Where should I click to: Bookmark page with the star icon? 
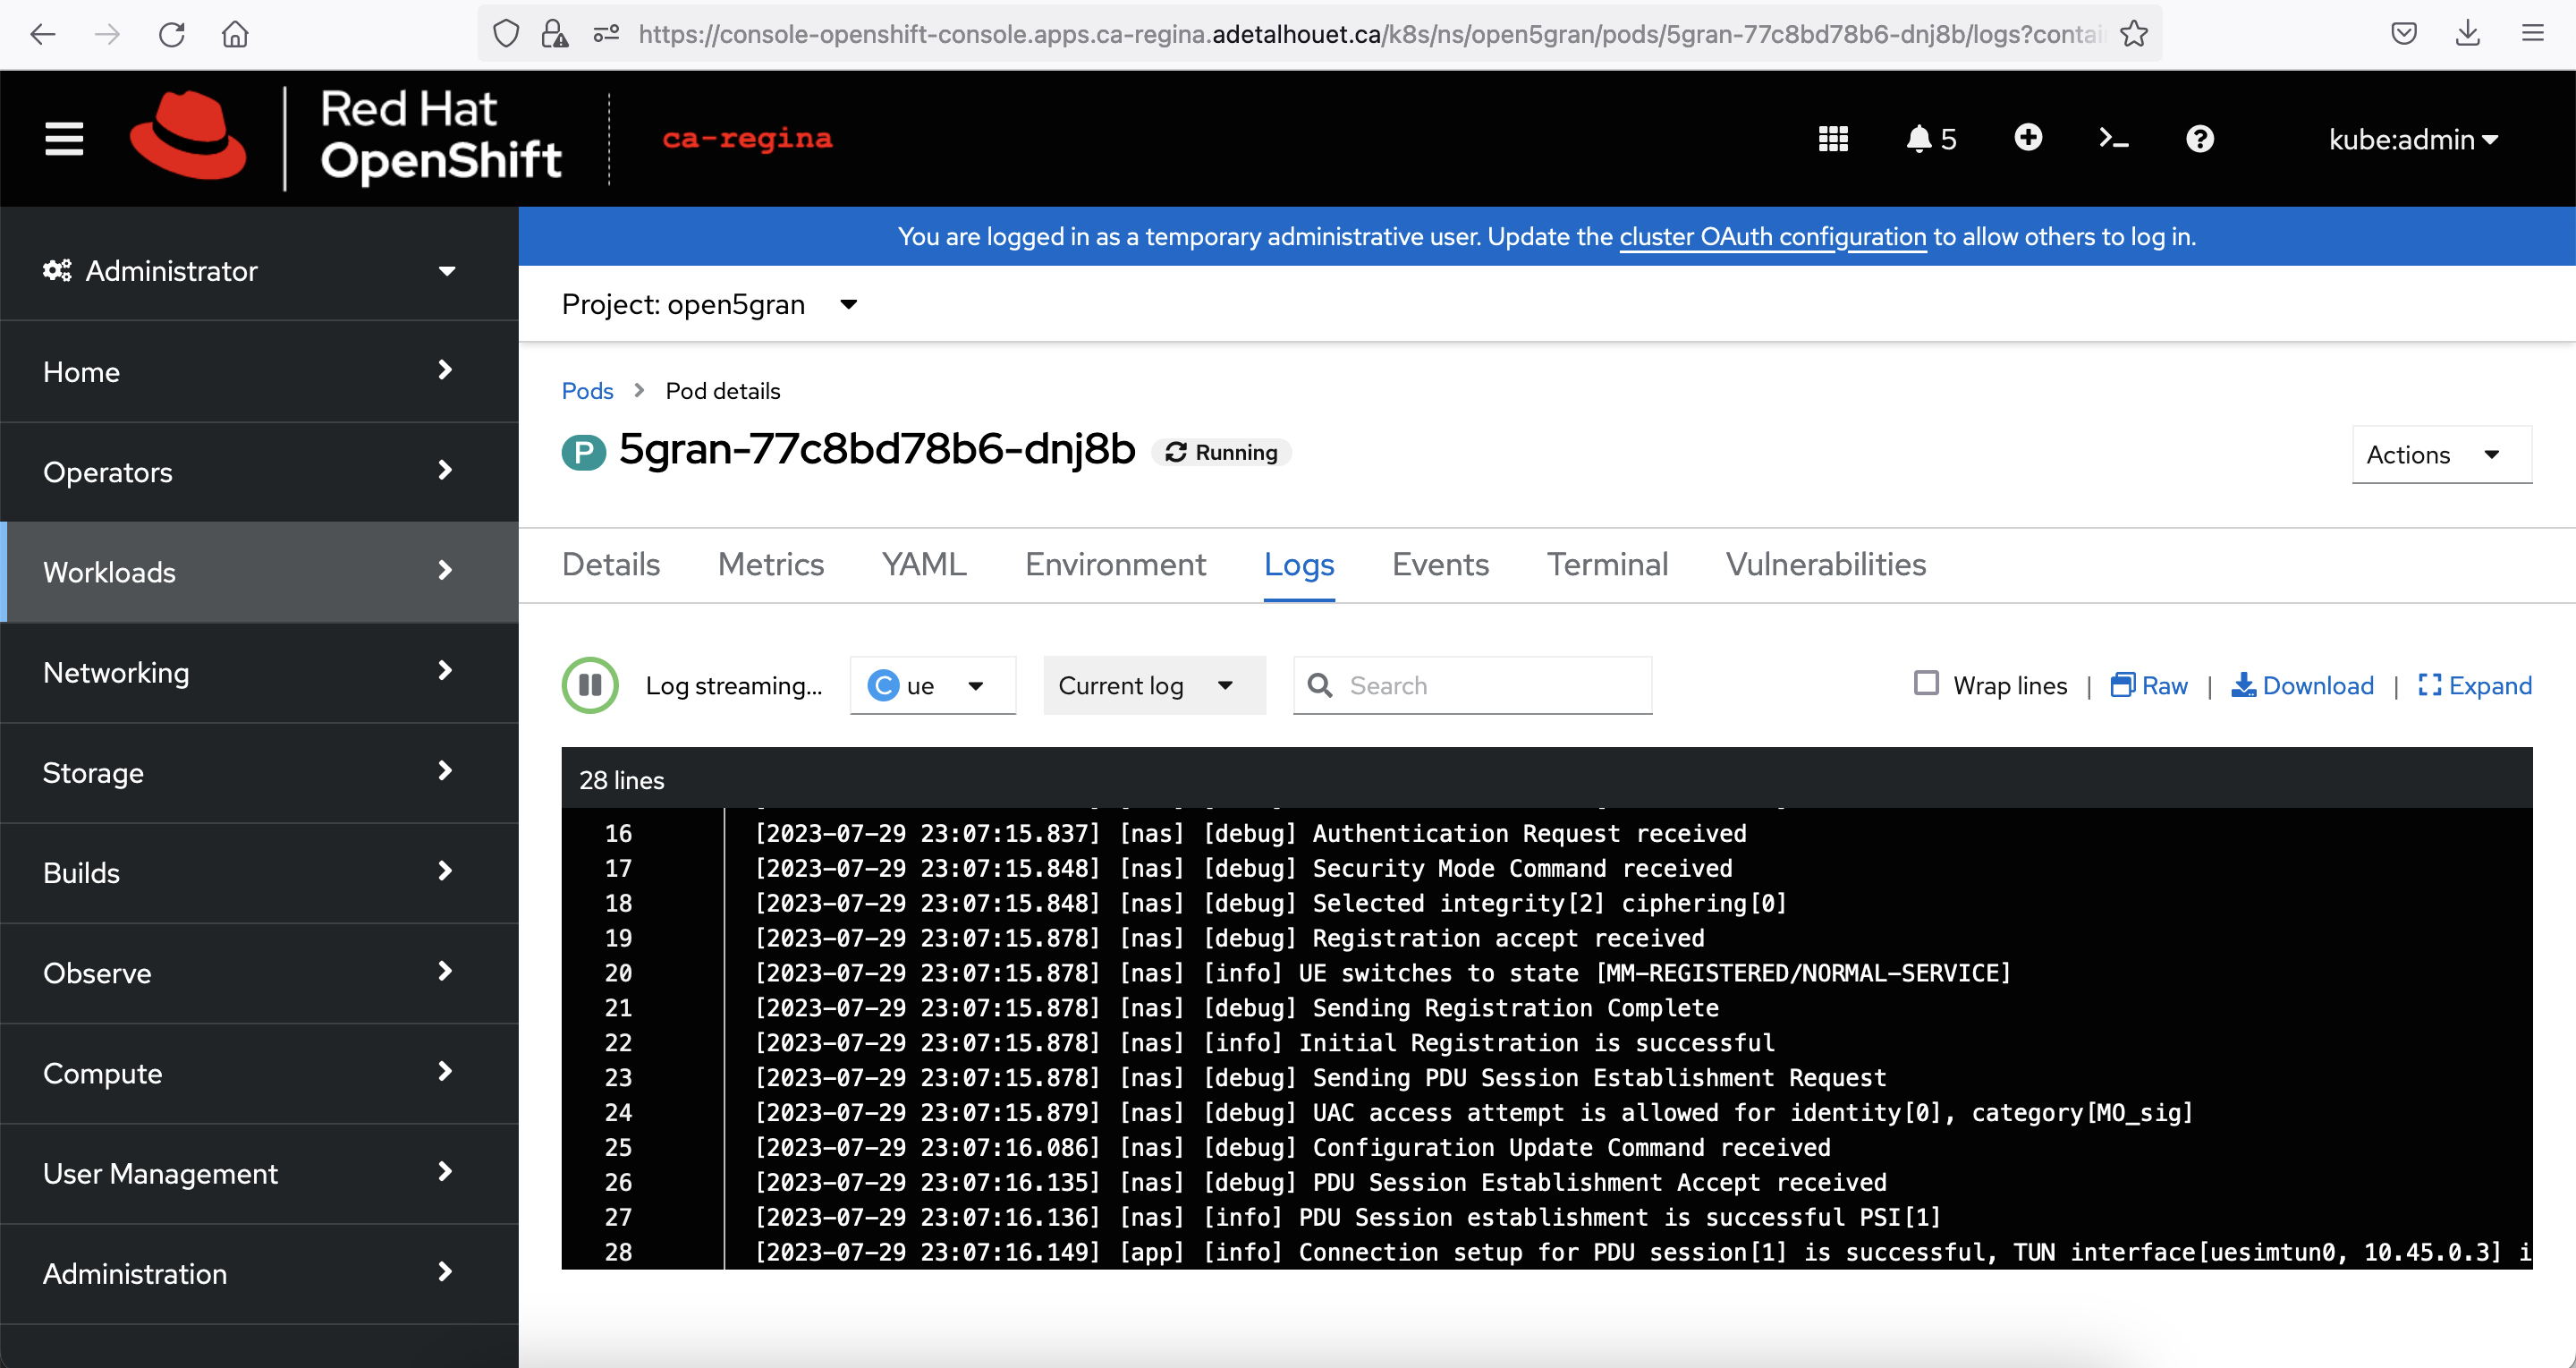tap(2133, 34)
